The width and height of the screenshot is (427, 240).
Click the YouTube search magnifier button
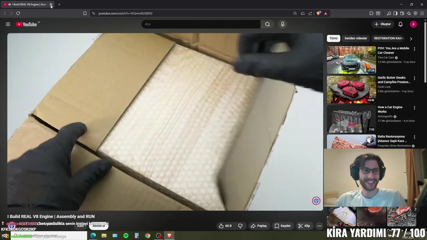click(x=268, y=24)
